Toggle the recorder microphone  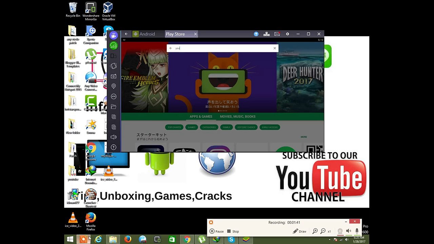357,231
